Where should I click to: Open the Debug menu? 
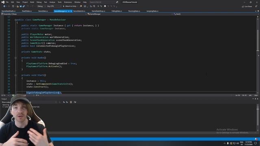pos(39,2)
